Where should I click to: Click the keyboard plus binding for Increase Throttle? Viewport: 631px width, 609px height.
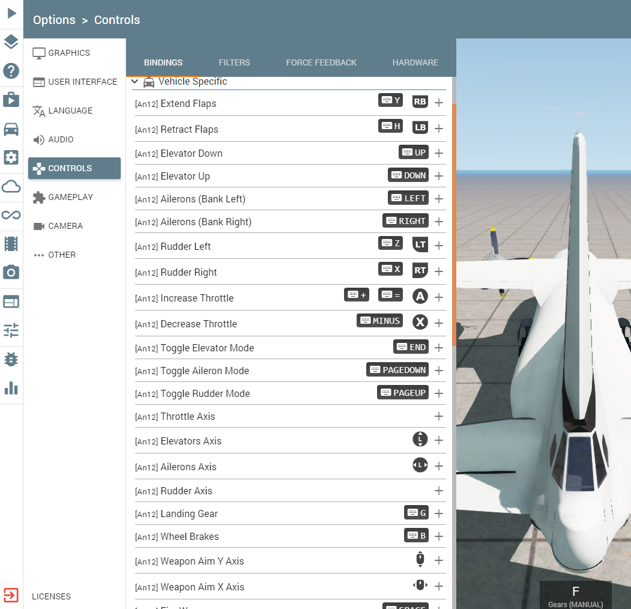pos(357,295)
